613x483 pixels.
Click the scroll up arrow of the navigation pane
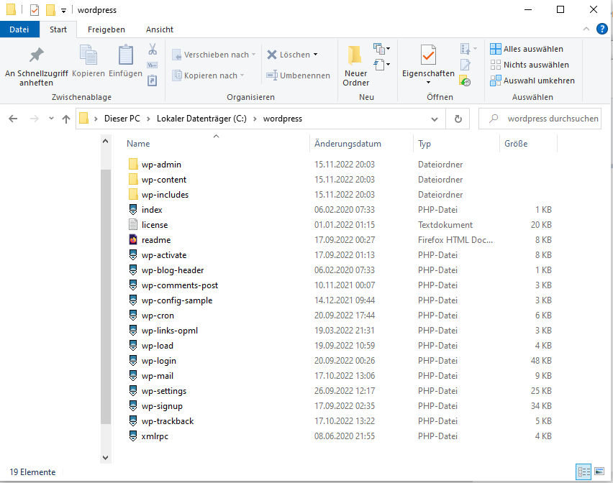click(x=105, y=142)
